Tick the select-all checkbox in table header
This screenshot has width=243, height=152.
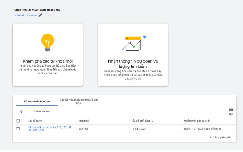18,121
